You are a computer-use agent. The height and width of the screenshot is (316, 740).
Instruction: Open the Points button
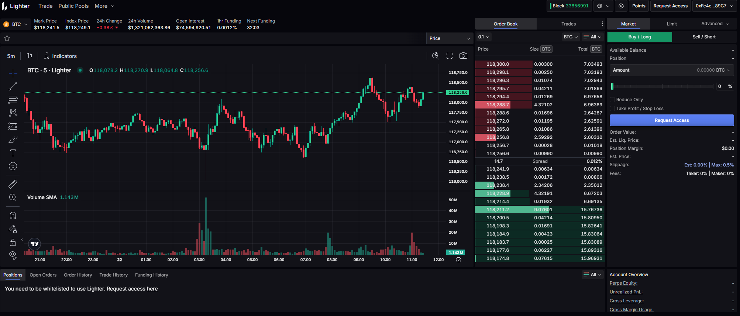pyautogui.click(x=639, y=6)
